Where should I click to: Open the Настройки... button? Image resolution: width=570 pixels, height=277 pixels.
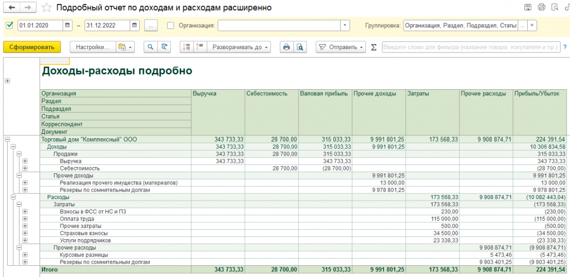point(93,47)
